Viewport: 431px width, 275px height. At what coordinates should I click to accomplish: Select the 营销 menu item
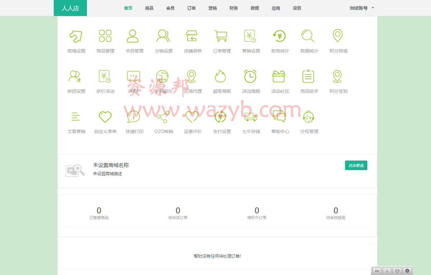tap(213, 8)
